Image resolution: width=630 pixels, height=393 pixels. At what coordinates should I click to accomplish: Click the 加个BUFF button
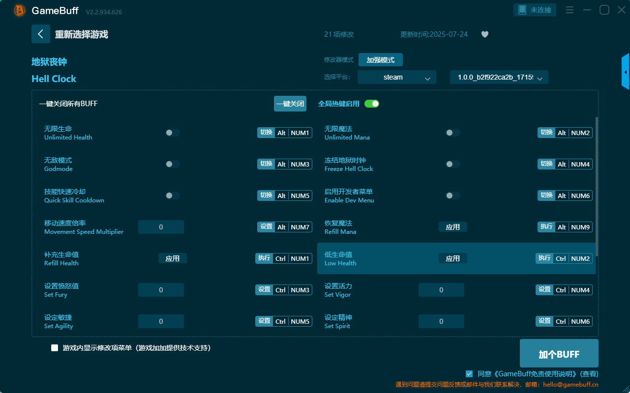[559, 353]
